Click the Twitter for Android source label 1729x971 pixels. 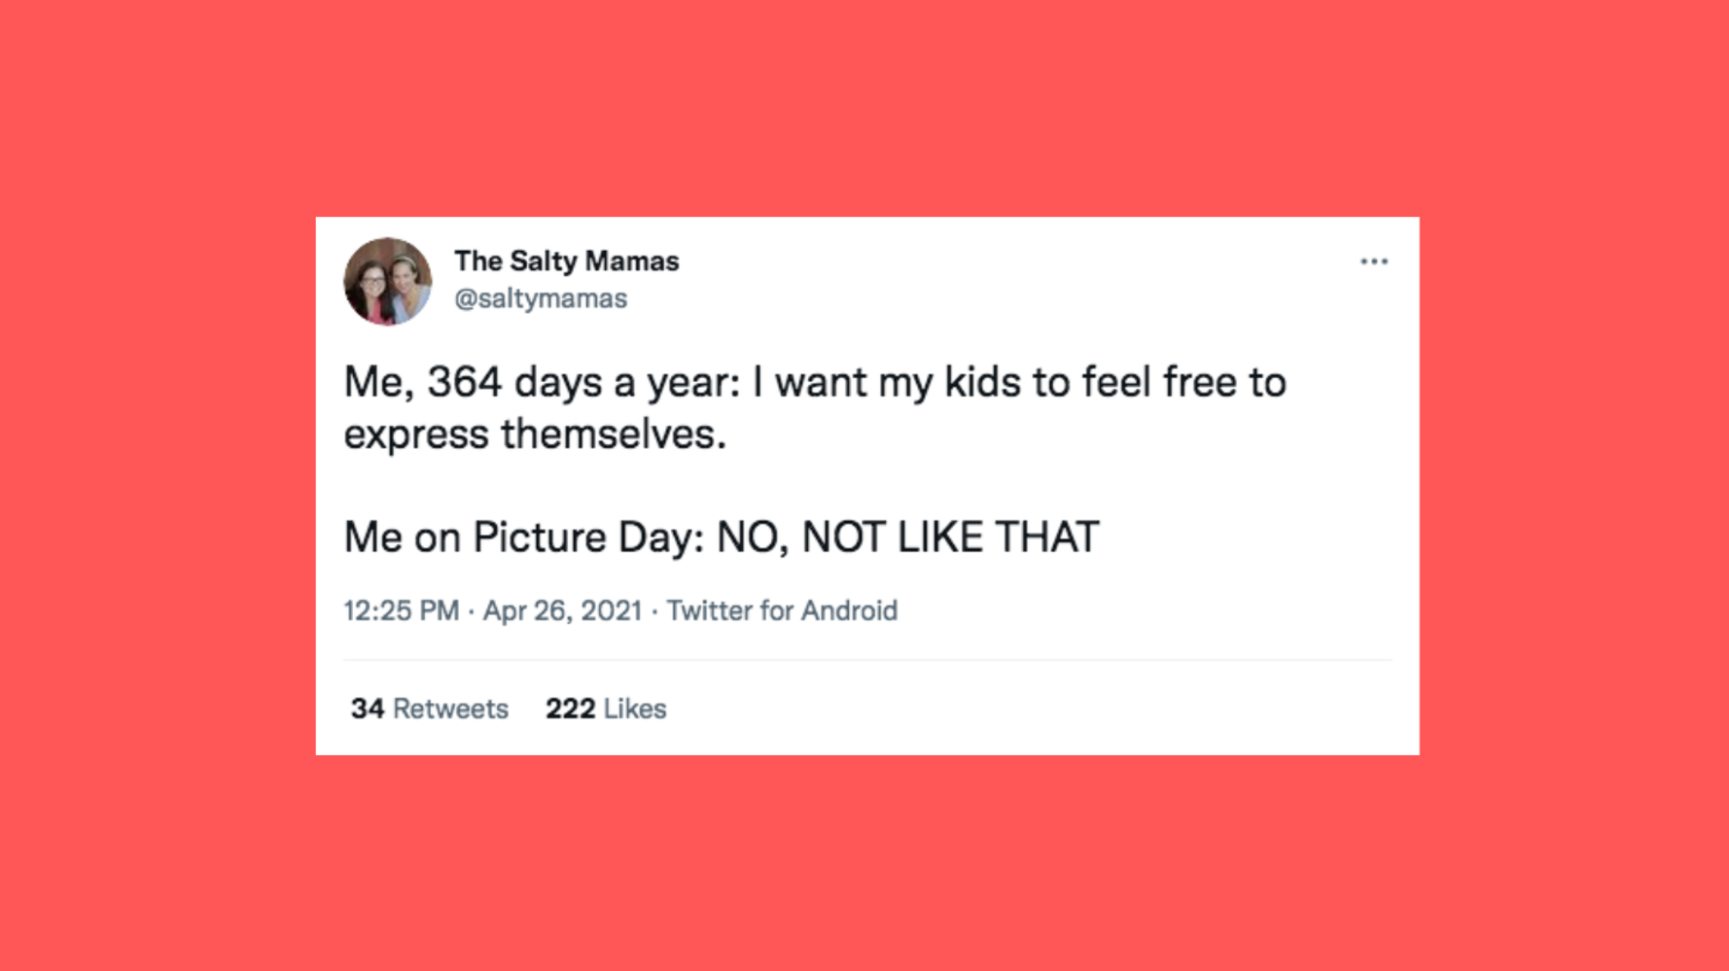tap(782, 610)
